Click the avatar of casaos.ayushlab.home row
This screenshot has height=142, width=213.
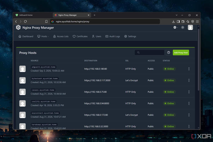(x=22, y=92)
